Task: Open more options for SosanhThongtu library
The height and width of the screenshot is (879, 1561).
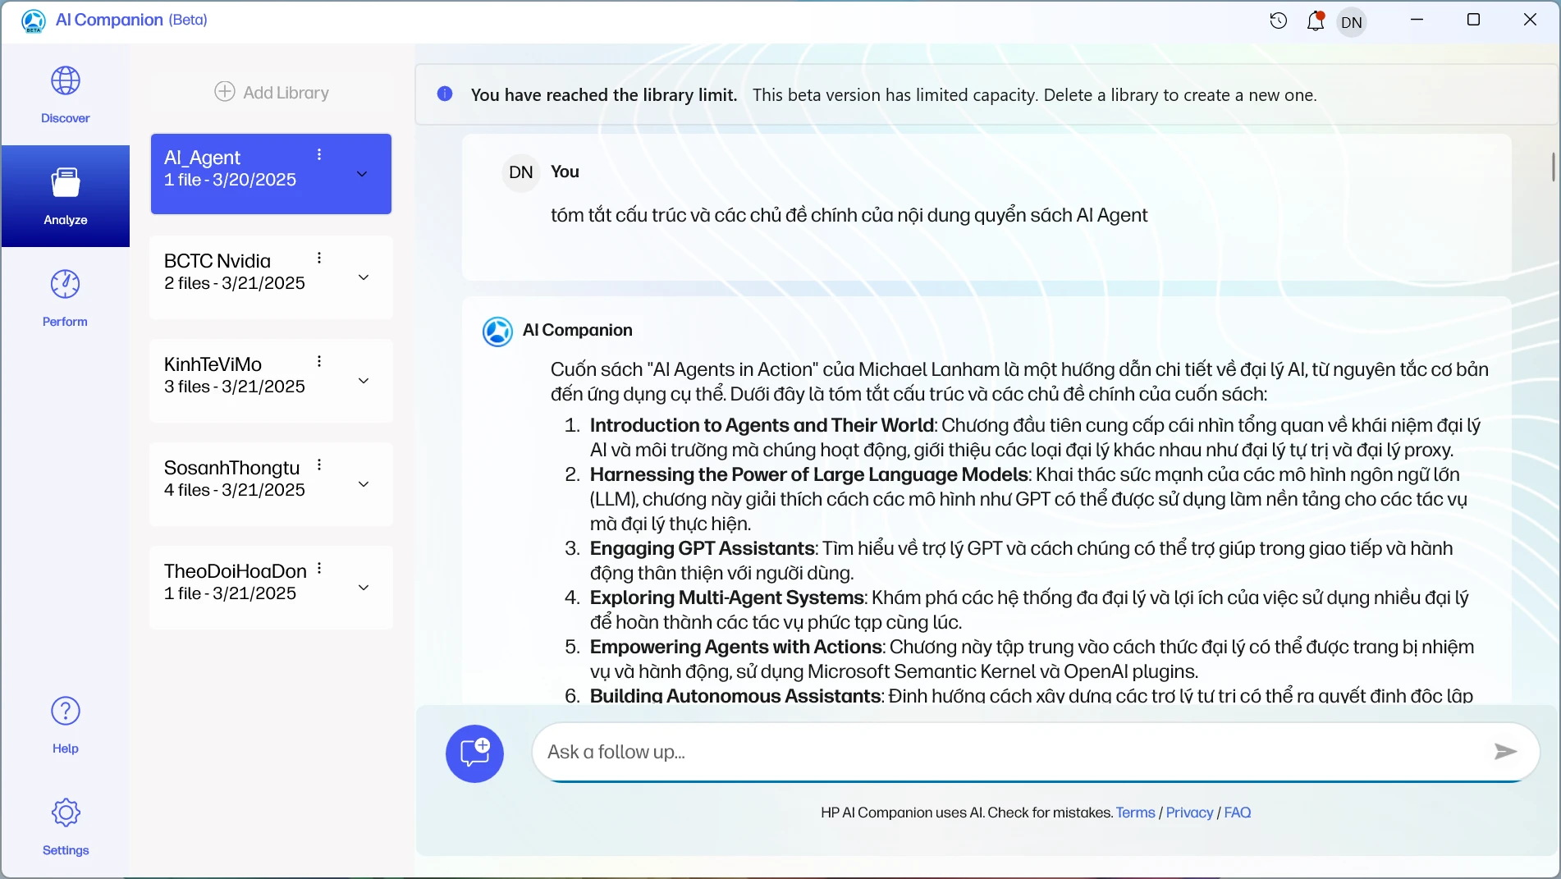Action: [319, 465]
